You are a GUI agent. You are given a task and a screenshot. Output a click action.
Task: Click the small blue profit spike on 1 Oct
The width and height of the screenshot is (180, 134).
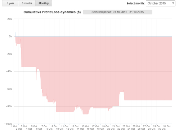point(15,34)
